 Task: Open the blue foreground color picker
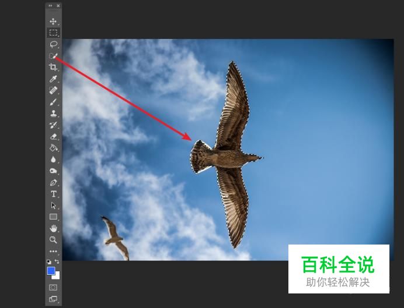coord(51,271)
